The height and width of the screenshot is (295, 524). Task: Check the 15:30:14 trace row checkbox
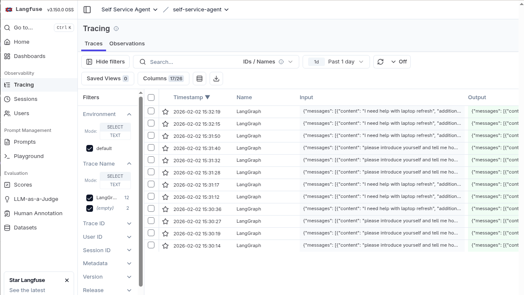151,245
